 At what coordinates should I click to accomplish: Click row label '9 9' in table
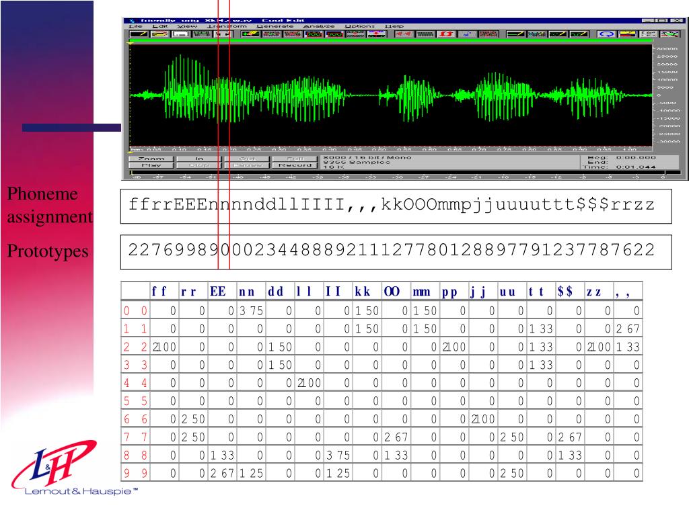[x=135, y=473]
